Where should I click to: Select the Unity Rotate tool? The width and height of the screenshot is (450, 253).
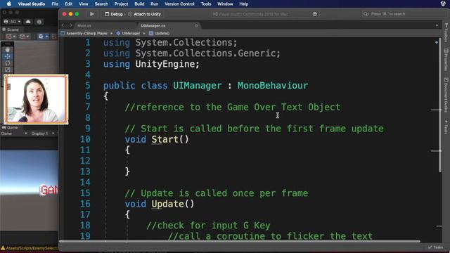8,63
